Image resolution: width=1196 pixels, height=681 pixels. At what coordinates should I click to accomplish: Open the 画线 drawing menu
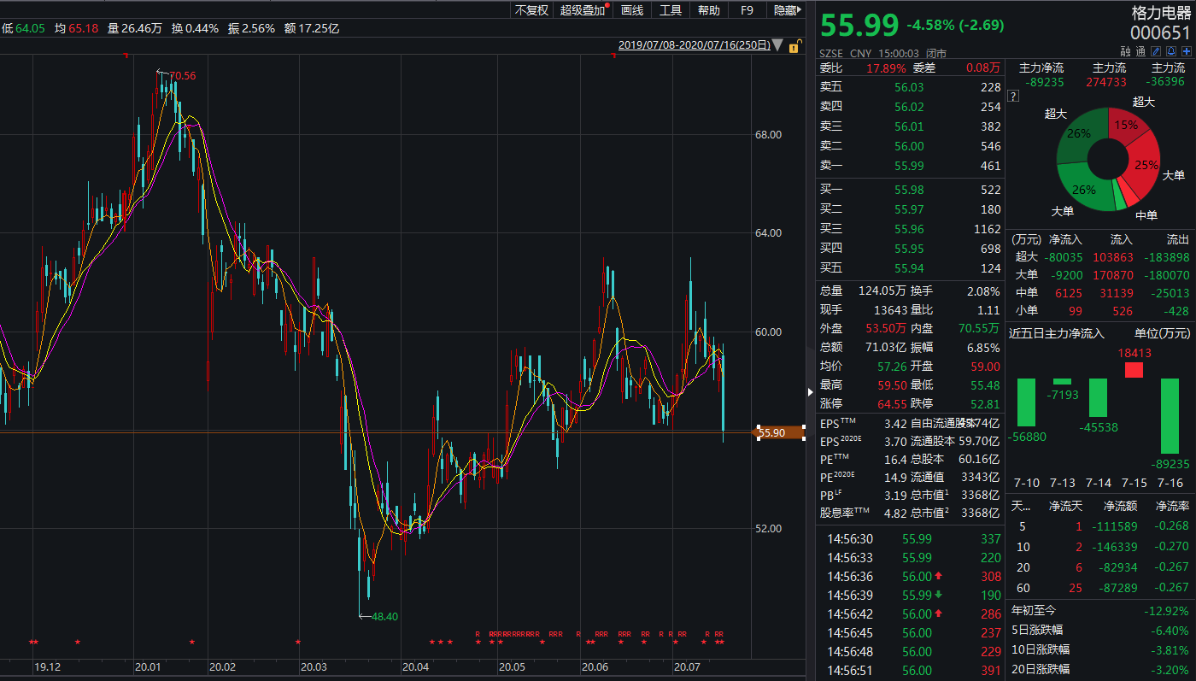(x=632, y=10)
